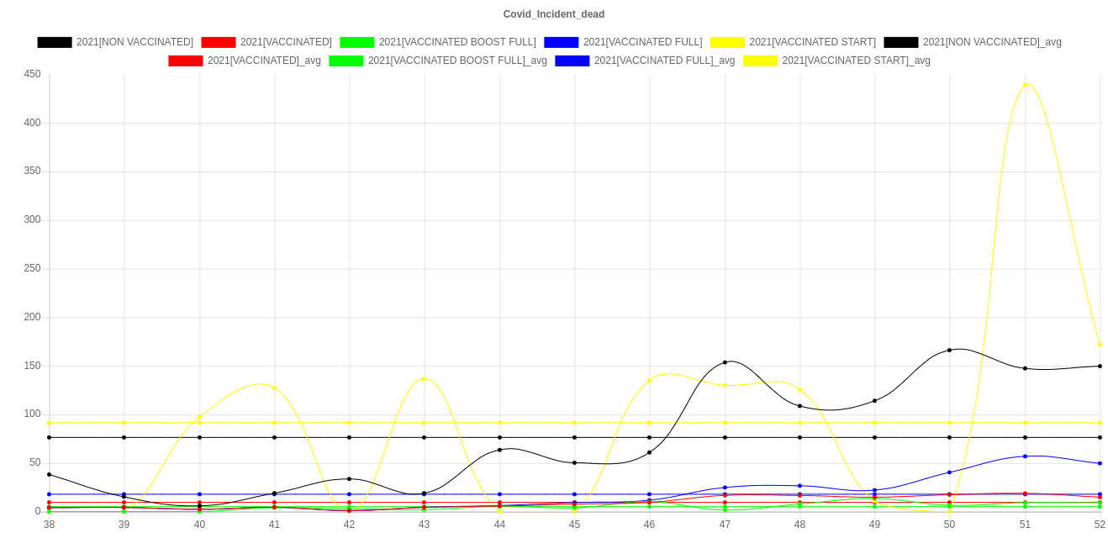The image size is (1108, 554).
Task: Click the yellow curve point at week 46
Action: tap(649, 381)
